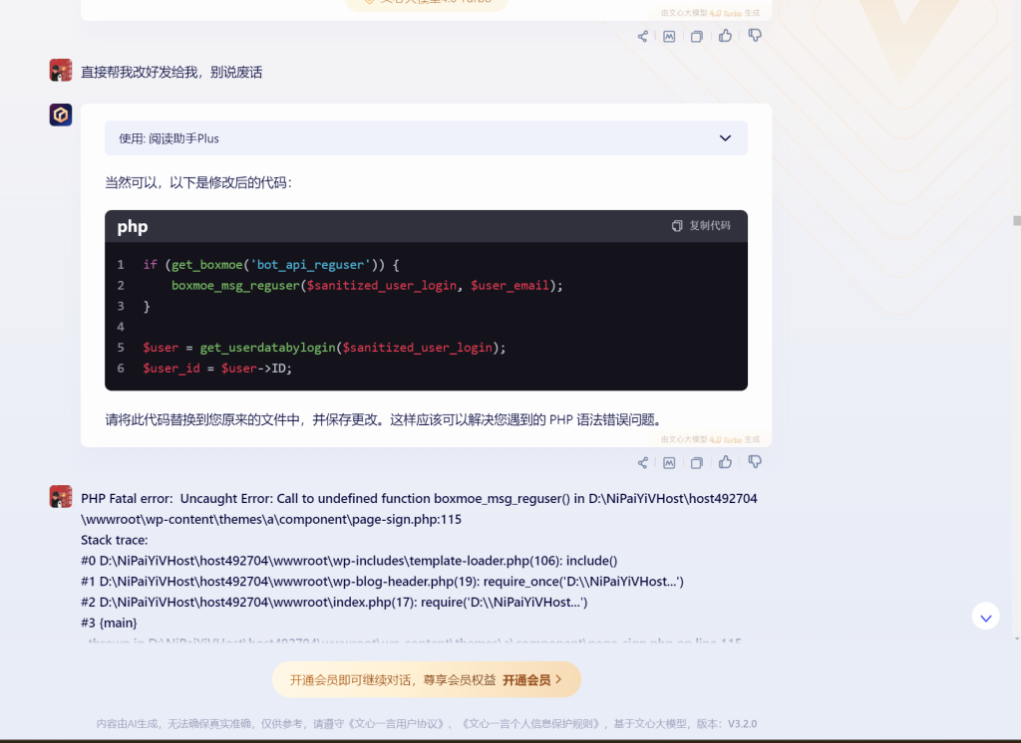Click 开通会员 to subscribe

pyautogui.click(x=531, y=680)
